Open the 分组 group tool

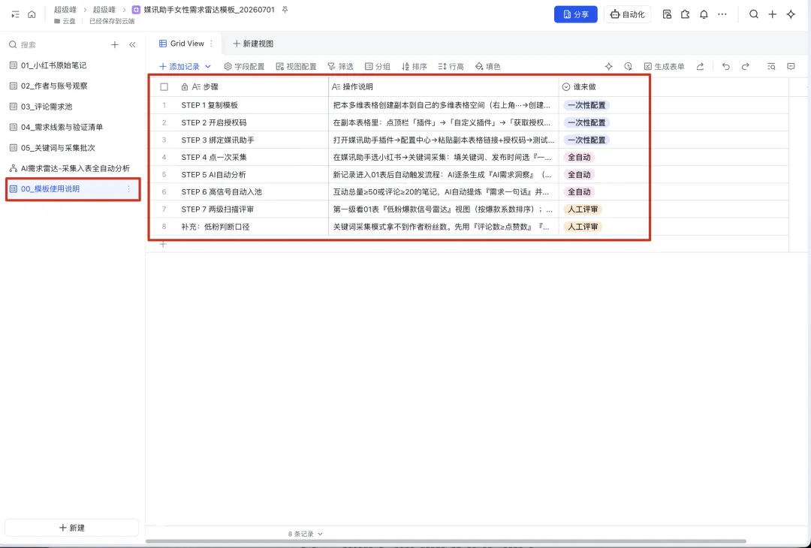pyautogui.click(x=378, y=66)
